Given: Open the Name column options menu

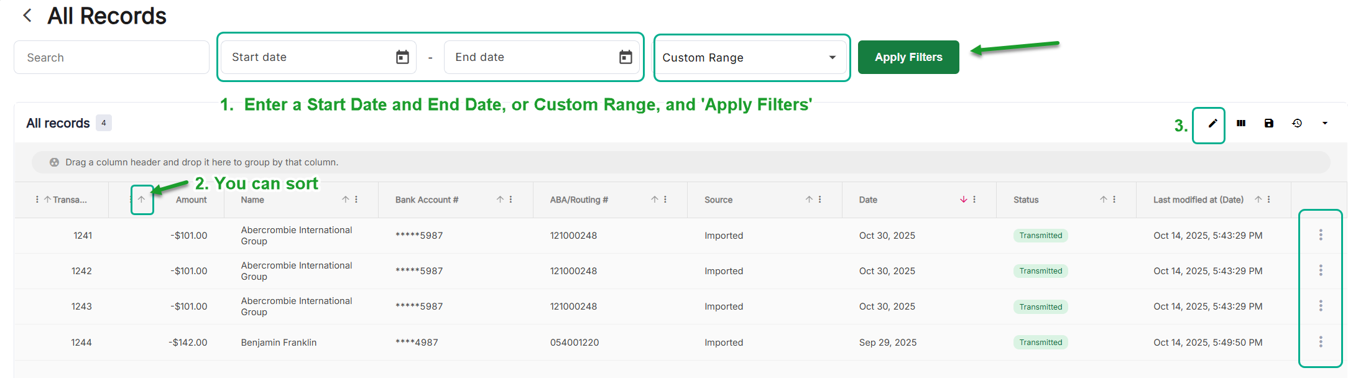Looking at the screenshot, I should click(x=356, y=200).
